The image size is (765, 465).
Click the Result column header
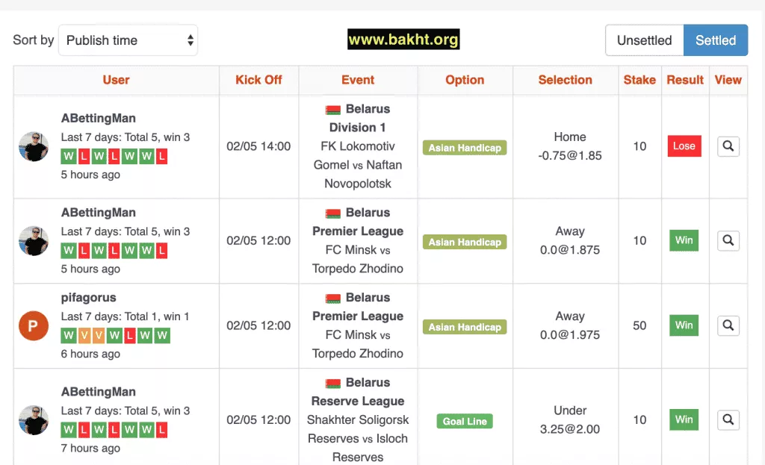[x=685, y=80]
